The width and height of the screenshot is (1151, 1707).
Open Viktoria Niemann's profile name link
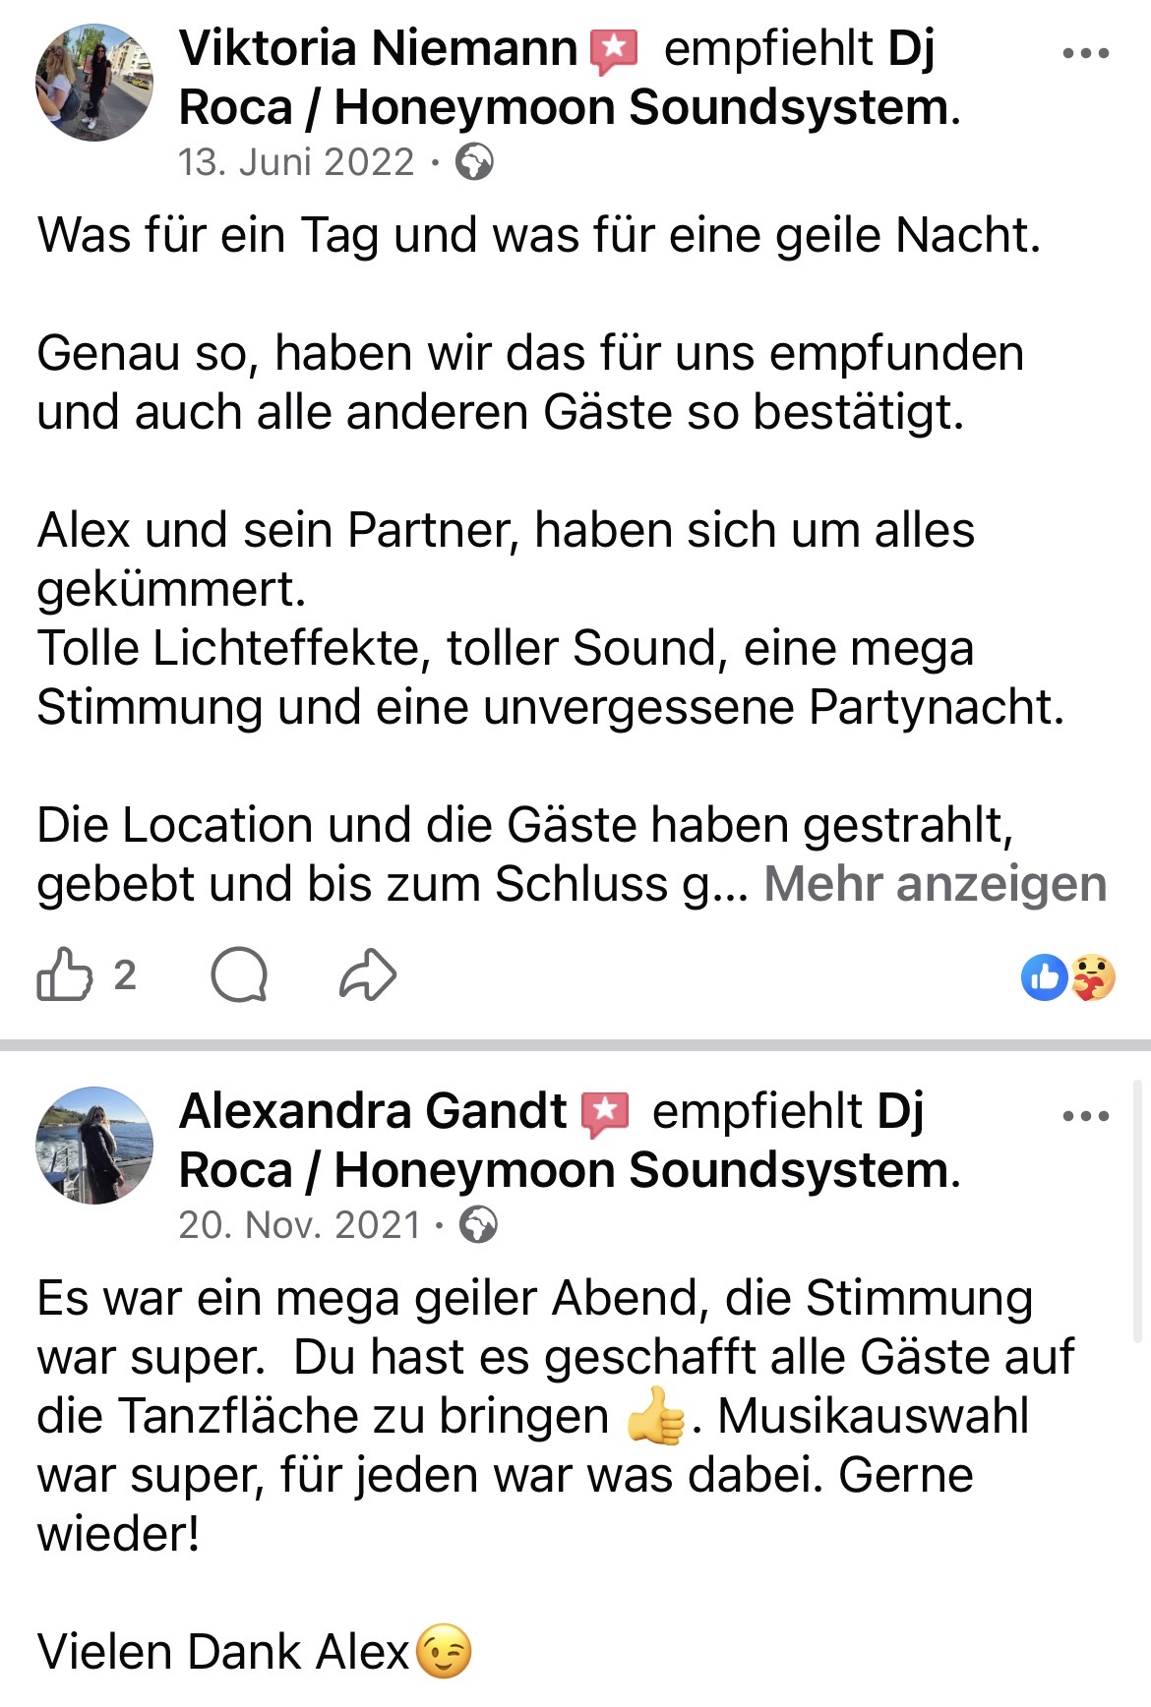[x=378, y=48]
